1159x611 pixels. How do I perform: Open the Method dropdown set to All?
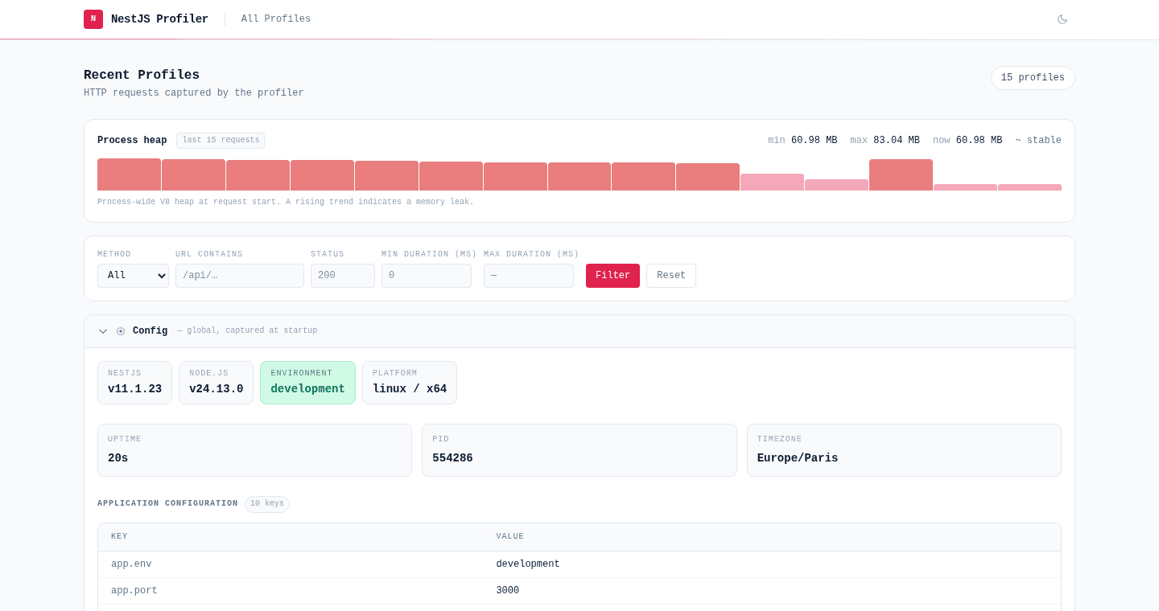click(x=133, y=276)
